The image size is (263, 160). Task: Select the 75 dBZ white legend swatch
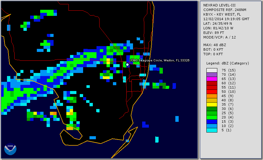click(212, 70)
